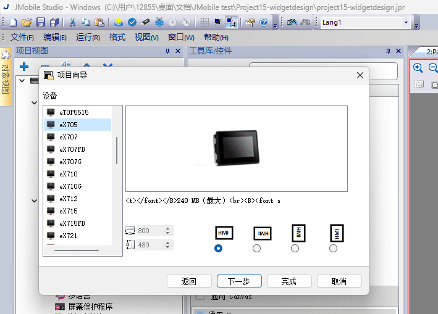438x314 pixels.
Task: Click the New project icon in toolbar
Action: pos(14,22)
